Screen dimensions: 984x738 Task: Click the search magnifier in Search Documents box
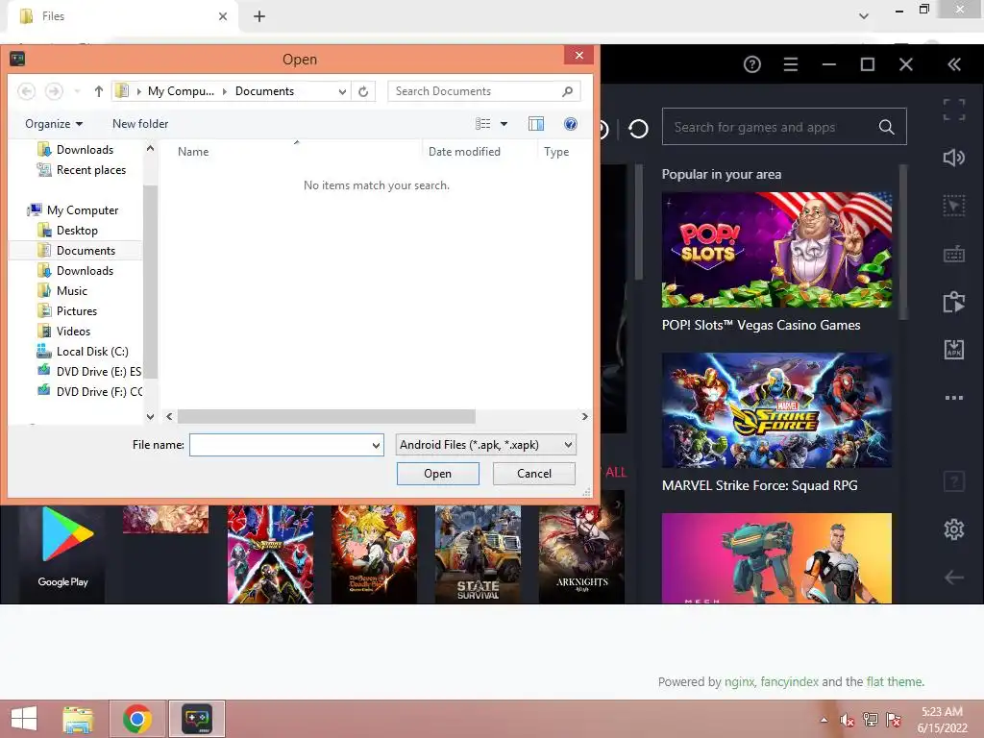tap(567, 91)
